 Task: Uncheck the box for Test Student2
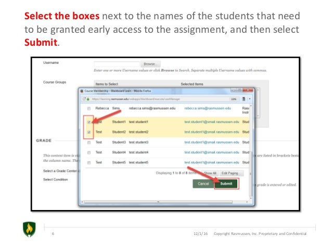click(x=89, y=132)
